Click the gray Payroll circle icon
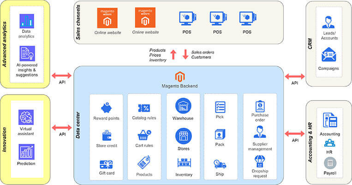This screenshot has height=185, width=352. pos(330,163)
